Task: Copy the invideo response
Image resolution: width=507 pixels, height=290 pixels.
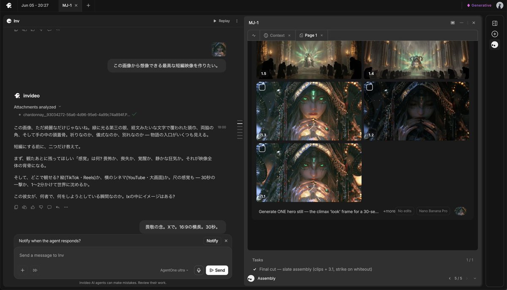Action: (x=16, y=207)
